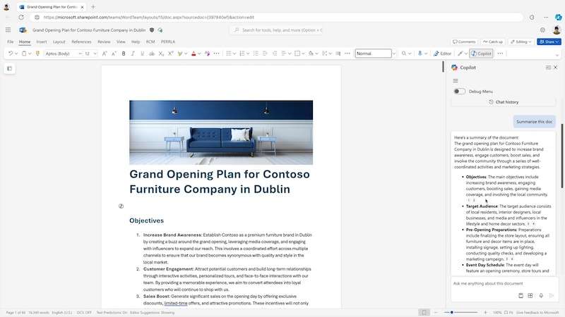Image resolution: width=565 pixels, height=317 pixels.
Task: Expand the undo dropdown arrow
Action: click(16, 54)
